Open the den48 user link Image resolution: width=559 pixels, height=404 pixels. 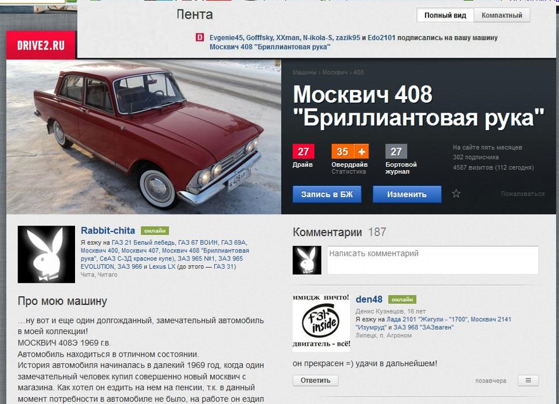(369, 299)
